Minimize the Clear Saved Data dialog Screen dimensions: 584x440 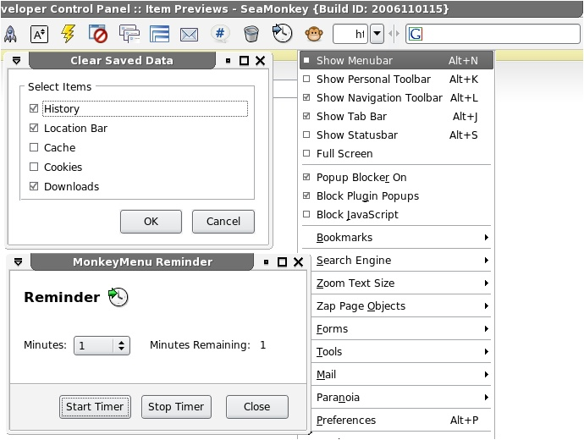tap(228, 61)
